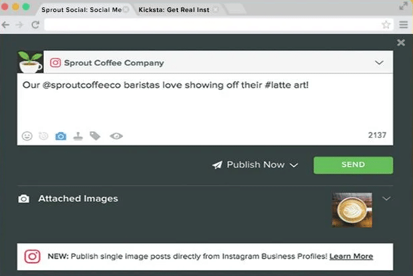
Task: Click the fullscreen arrows icon in title bar
Action: (x=403, y=6)
